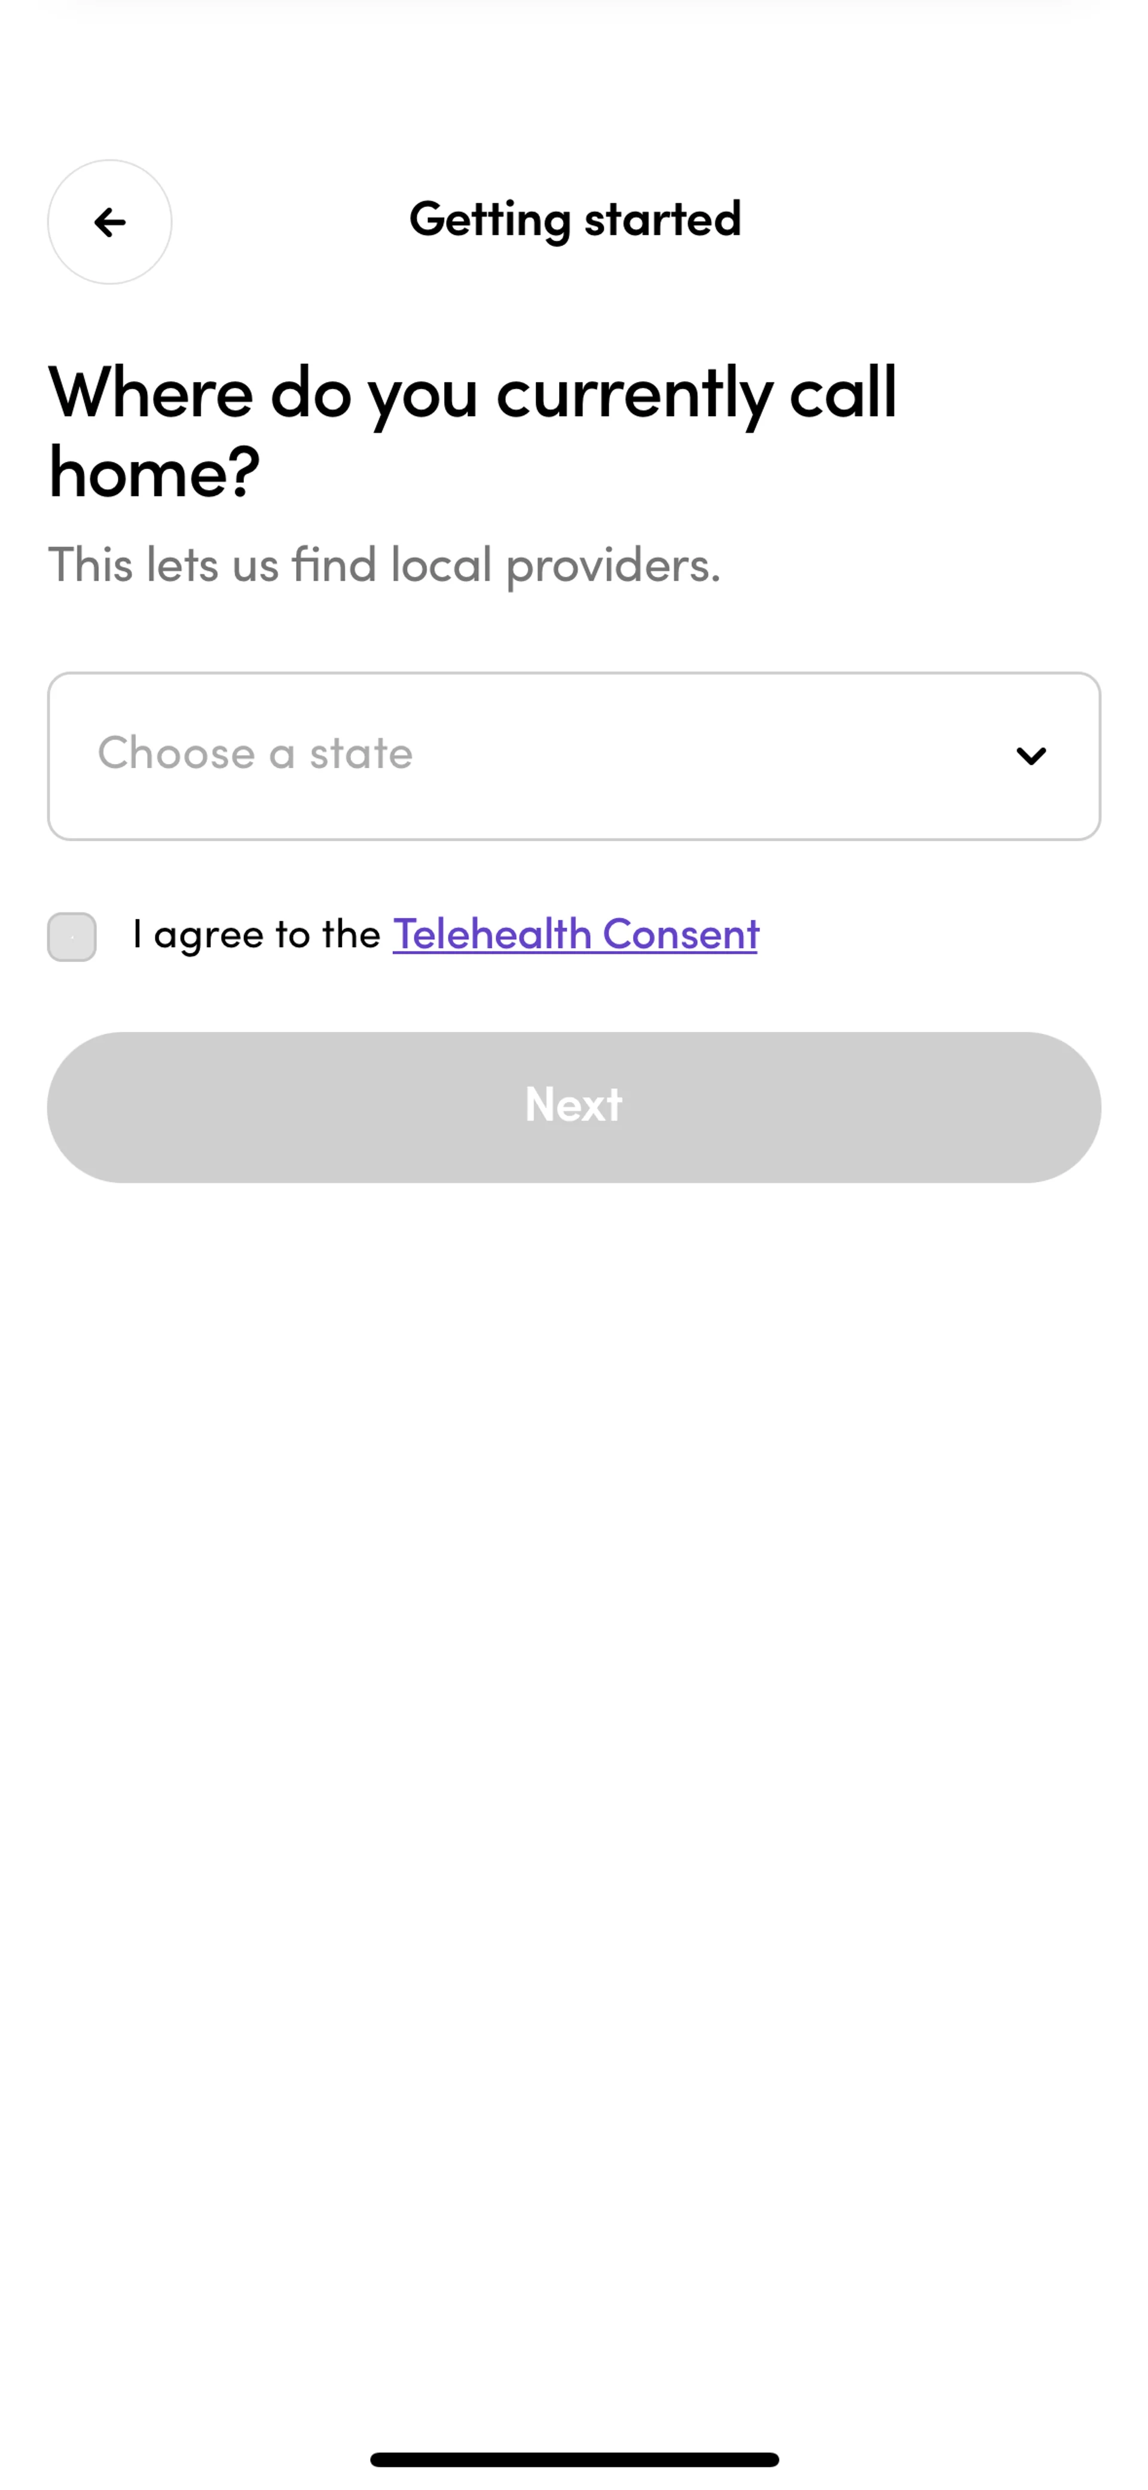The height and width of the screenshot is (2490, 1148).
Task: Open the Telehealth Consent link
Action: tap(575, 934)
